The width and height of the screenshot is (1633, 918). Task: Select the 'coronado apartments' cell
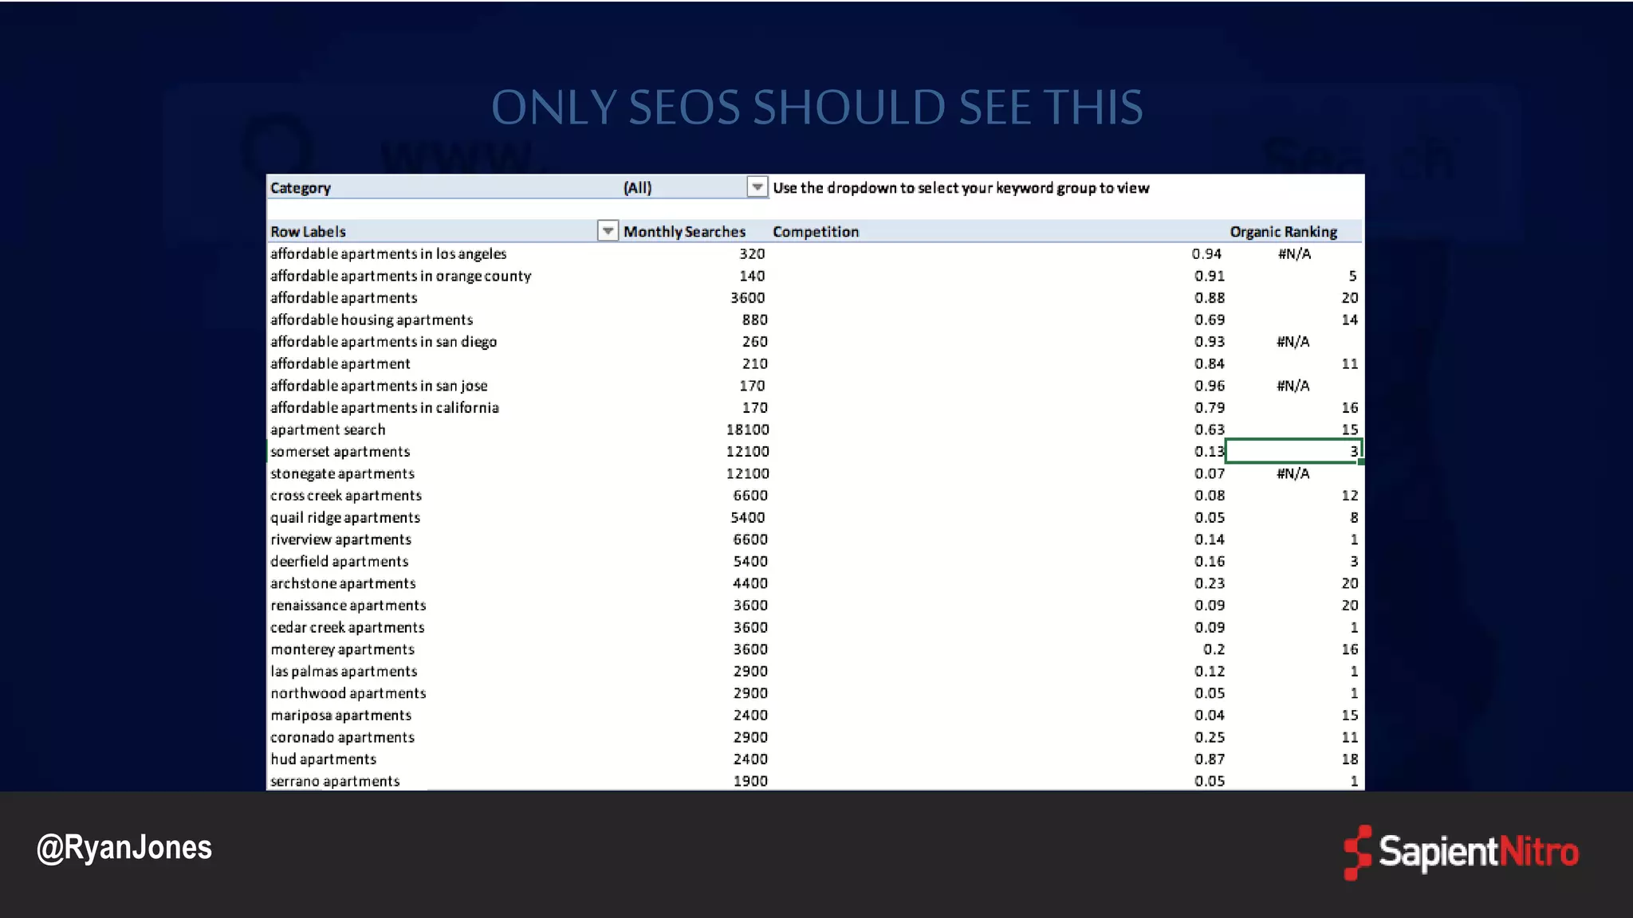342,738
